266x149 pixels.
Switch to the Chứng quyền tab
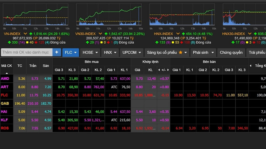point(231,52)
